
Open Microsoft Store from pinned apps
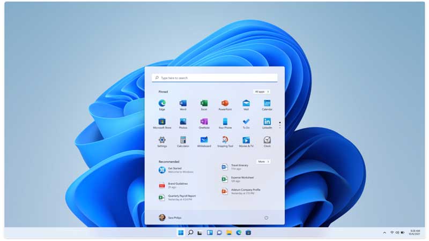162,123
